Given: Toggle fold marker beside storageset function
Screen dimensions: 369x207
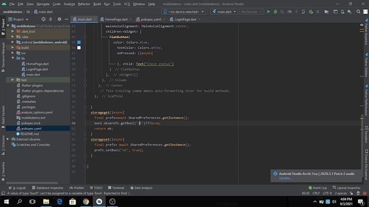Looking at the screenshot, I should coord(85,139).
